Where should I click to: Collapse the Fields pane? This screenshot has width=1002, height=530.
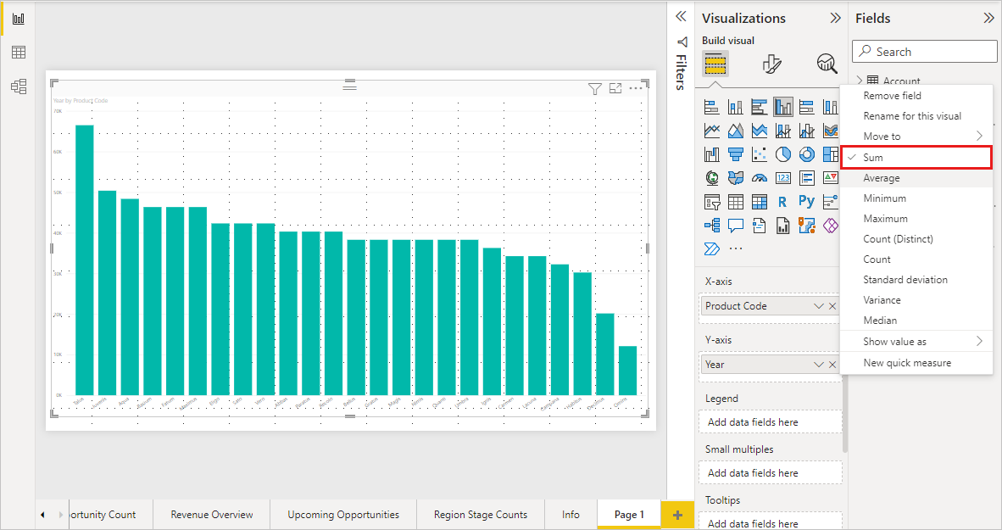(988, 18)
